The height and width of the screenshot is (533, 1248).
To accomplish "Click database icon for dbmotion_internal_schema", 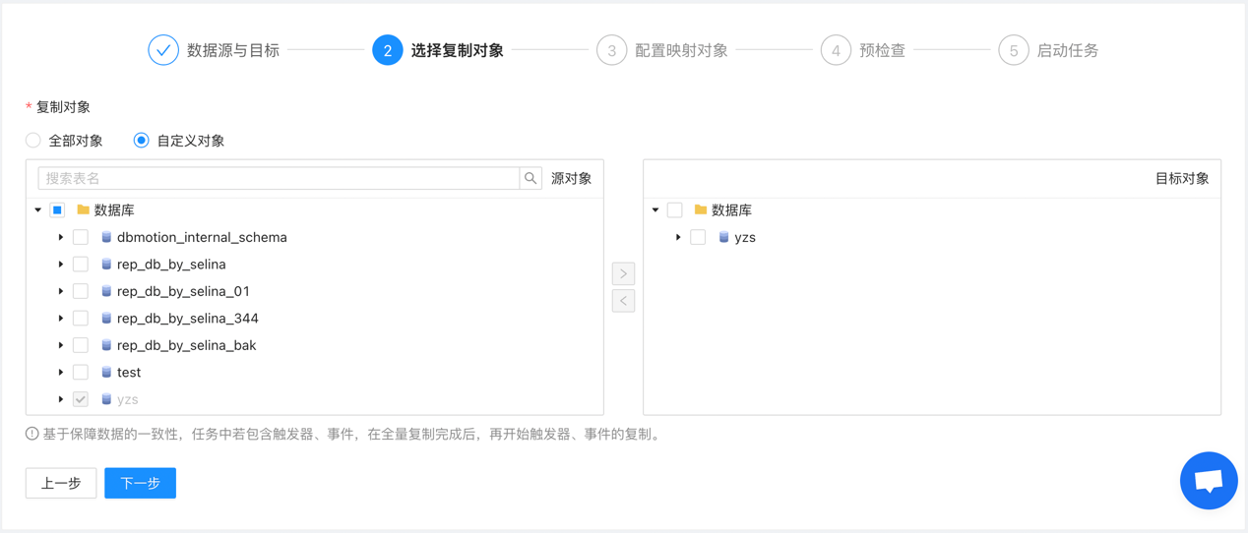I will [x=106, y=237].
